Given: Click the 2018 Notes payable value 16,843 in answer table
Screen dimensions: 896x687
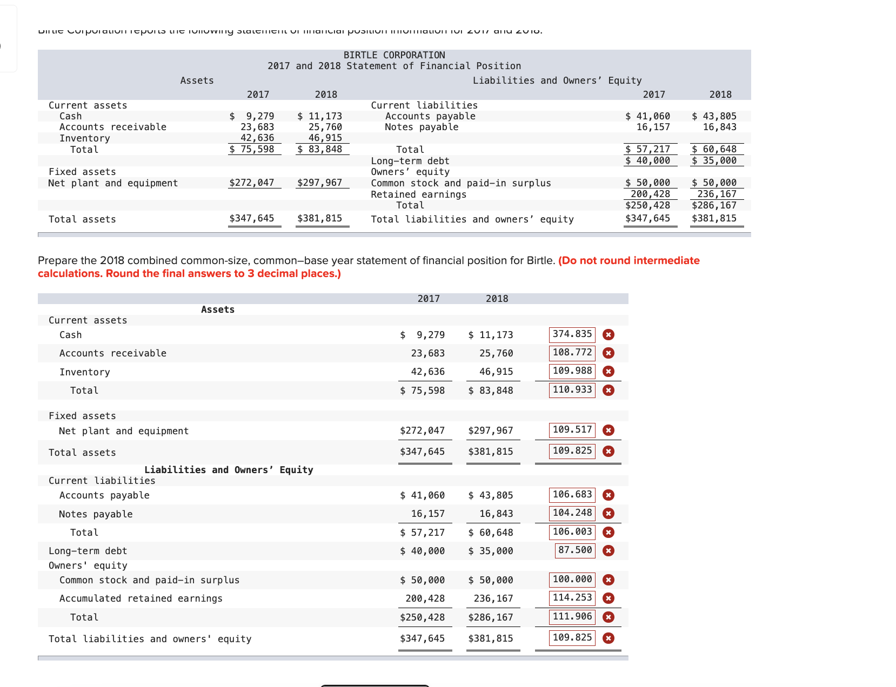Looking at the screenshot, I should pyautogui.click(x=496, y=514).
